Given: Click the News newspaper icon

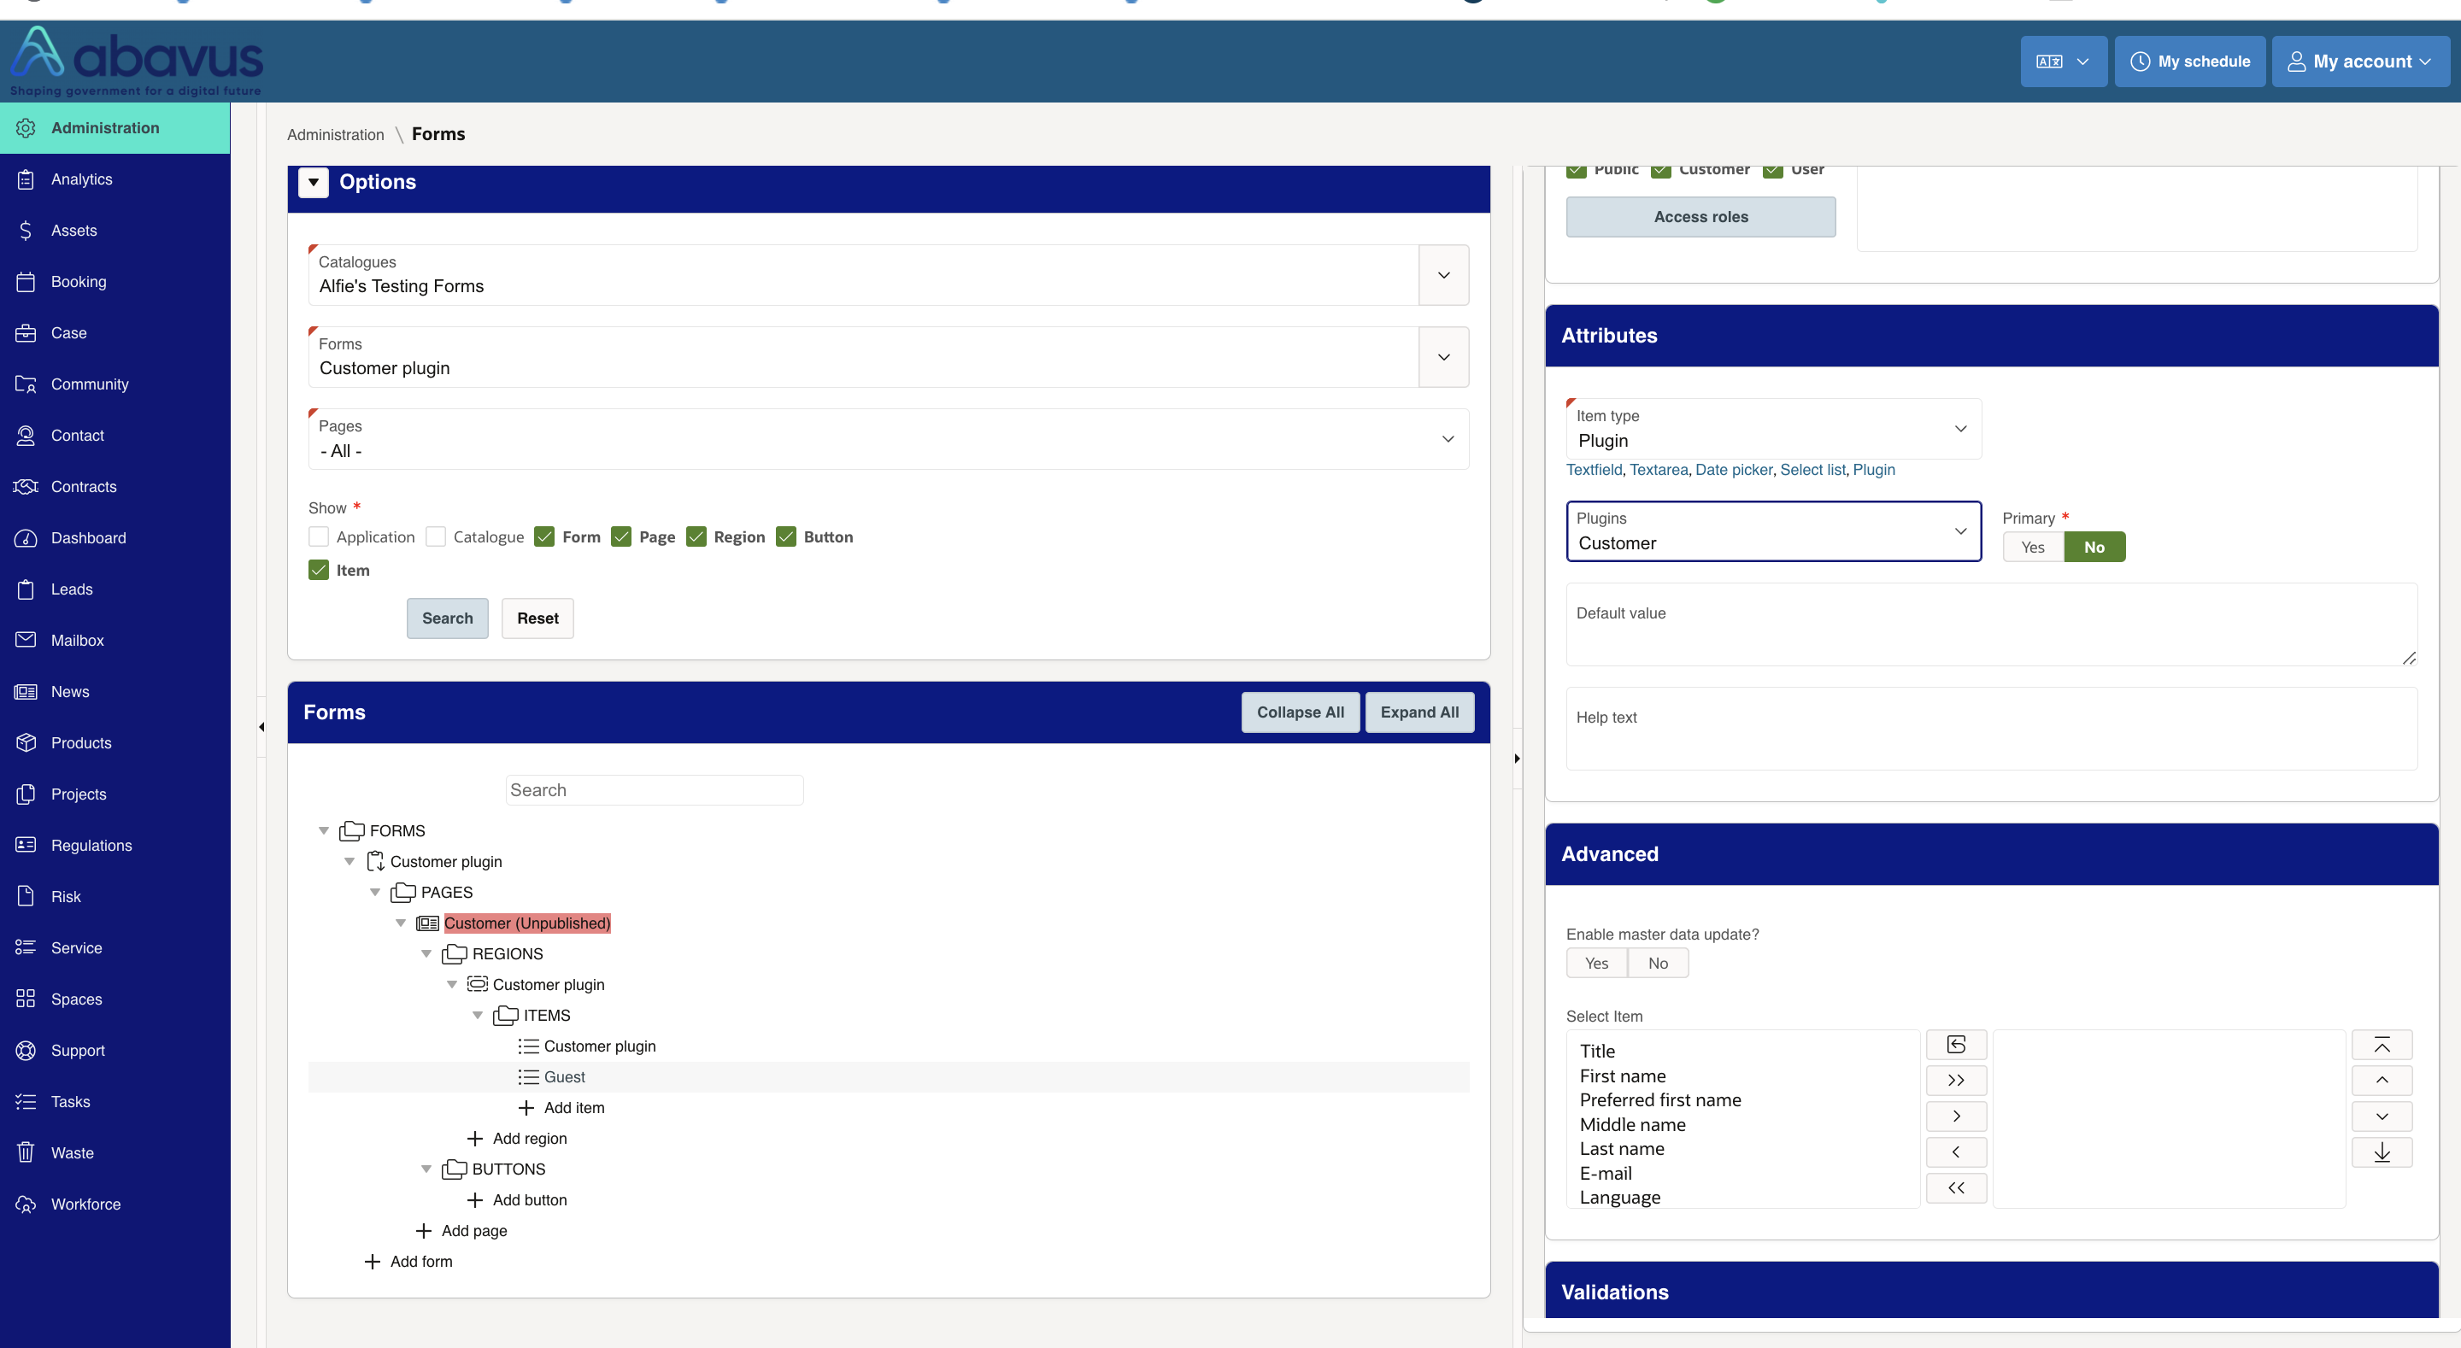Looking at the screenshot, I should tap(26, 692).
